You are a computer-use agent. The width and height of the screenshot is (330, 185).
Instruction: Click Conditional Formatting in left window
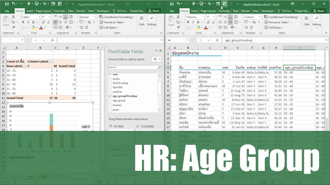point(117,17)
